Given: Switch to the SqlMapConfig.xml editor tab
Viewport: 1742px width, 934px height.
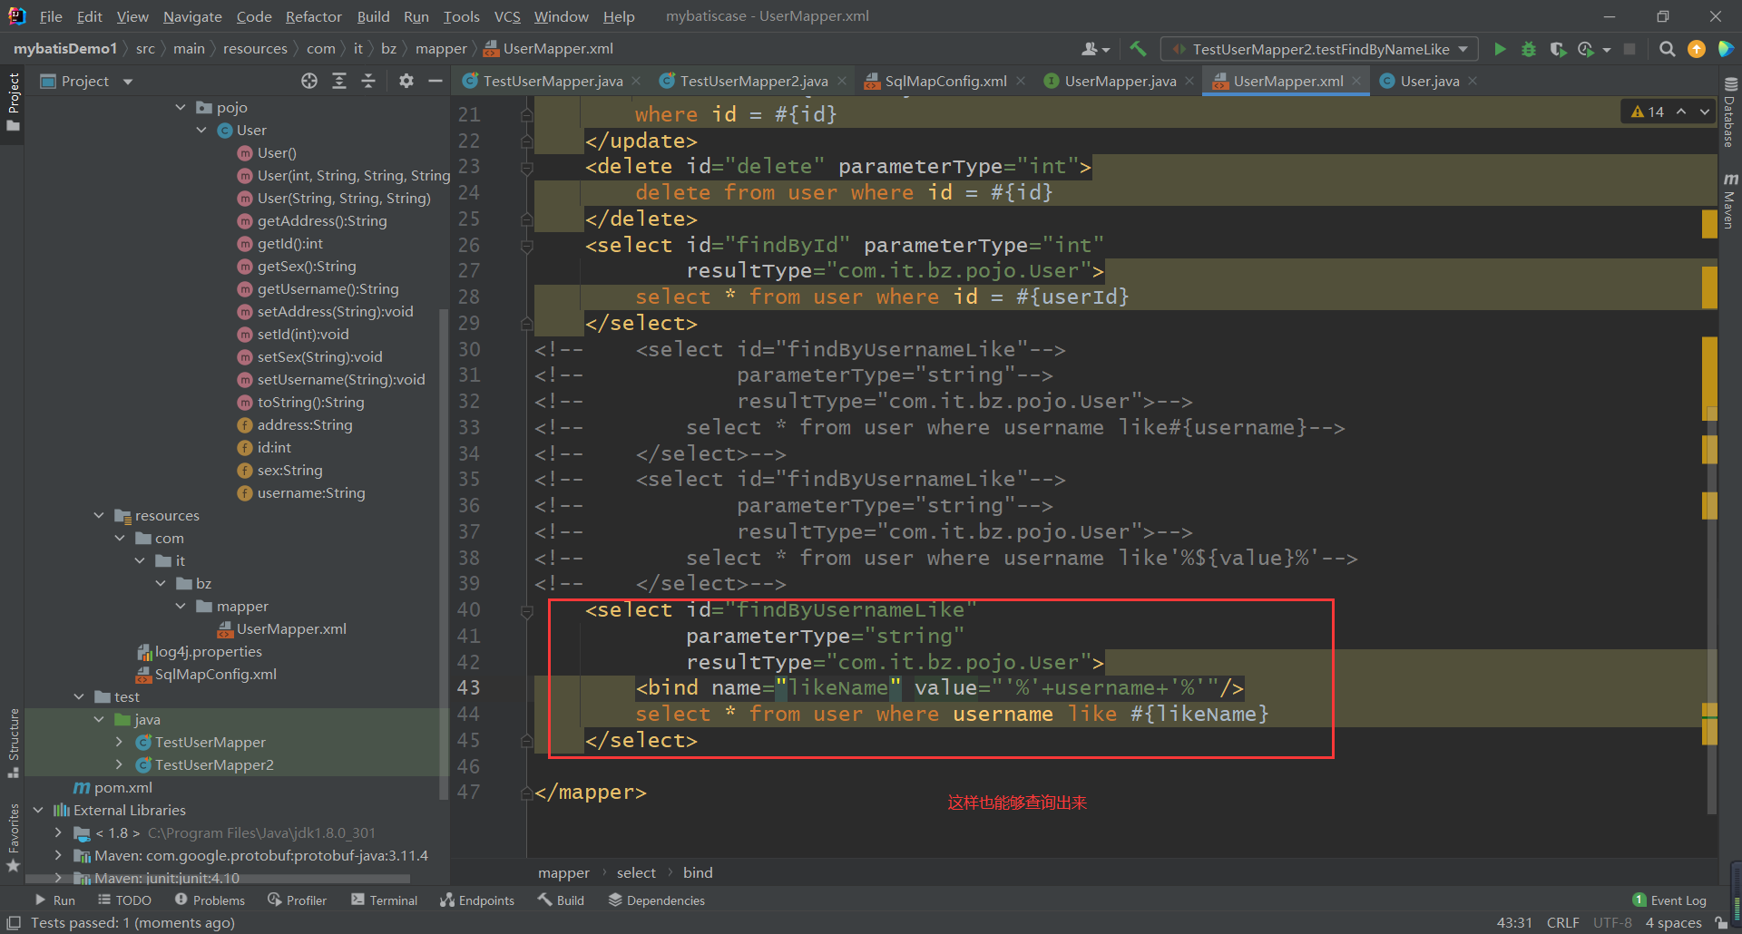Looking at the screenshot, I should pos(944,82).
